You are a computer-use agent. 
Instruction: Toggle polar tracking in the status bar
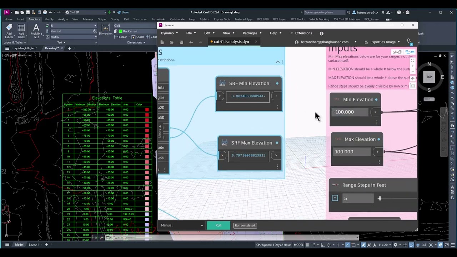click(x=329, y=245)
